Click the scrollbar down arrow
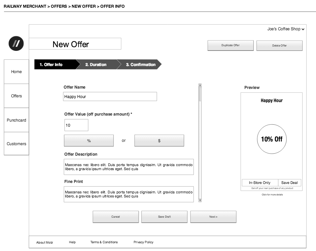316x251 pixels. click(x=200, y=200)
